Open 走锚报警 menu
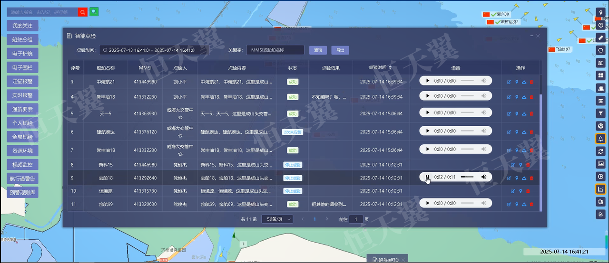 pos(22,82)
